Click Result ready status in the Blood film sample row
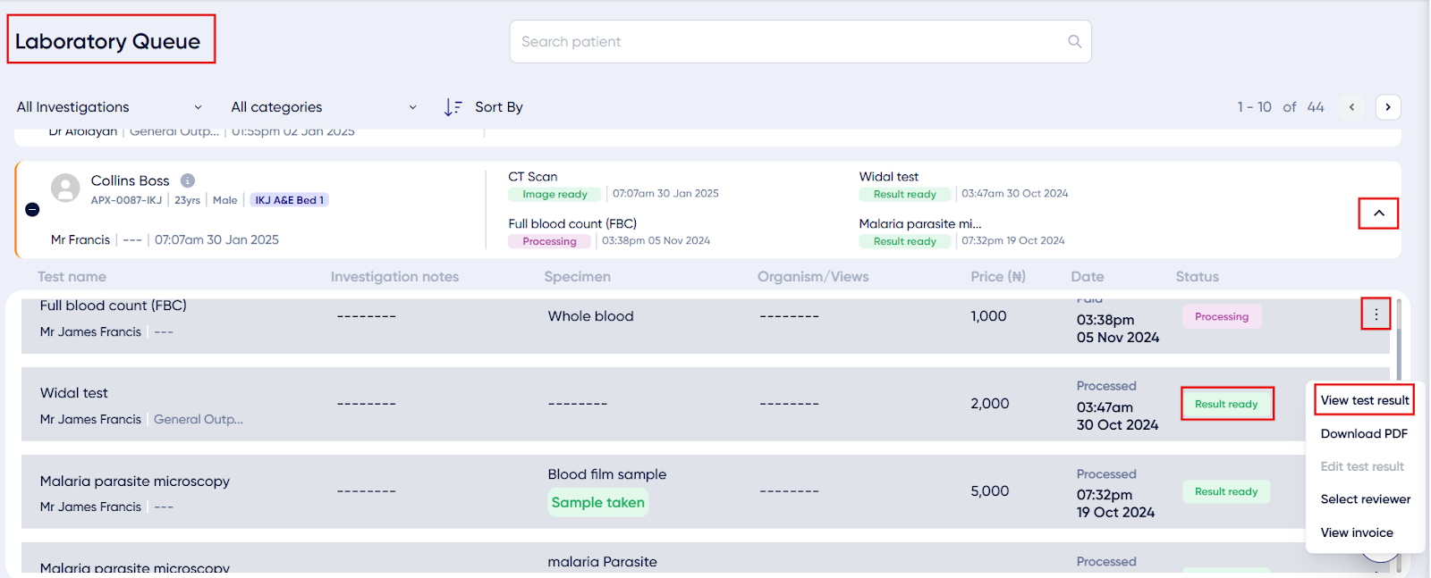Screen dimensions: 1431x578 1226,491
